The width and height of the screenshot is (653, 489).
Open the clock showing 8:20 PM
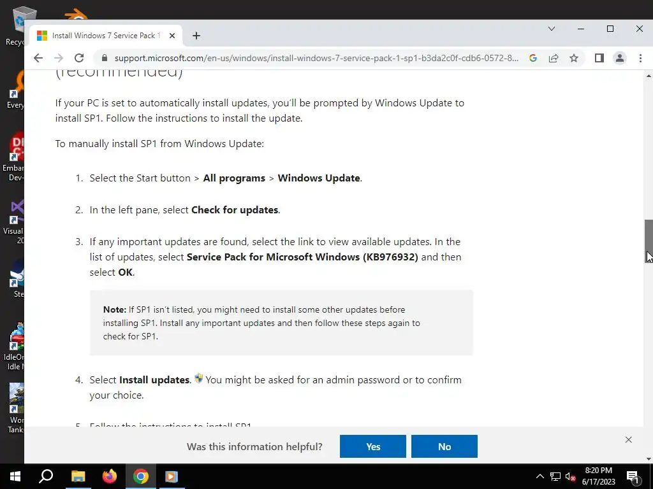click(x=598, y=476)
